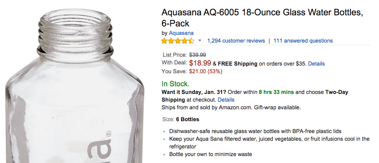Open the 1,294 customer reviews link
This screenshot has height=163, width=379.
236,41
